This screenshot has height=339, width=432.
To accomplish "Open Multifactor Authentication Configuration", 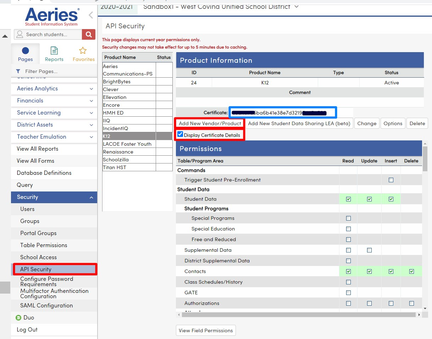I will tap(54, 294).
